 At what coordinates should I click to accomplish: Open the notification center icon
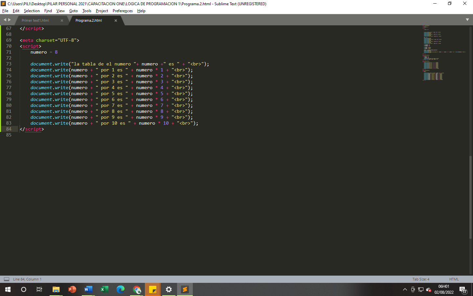pos(463,289)
